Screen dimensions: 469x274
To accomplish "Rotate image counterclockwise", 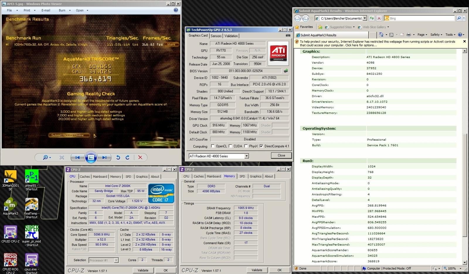I will point(118,157).
